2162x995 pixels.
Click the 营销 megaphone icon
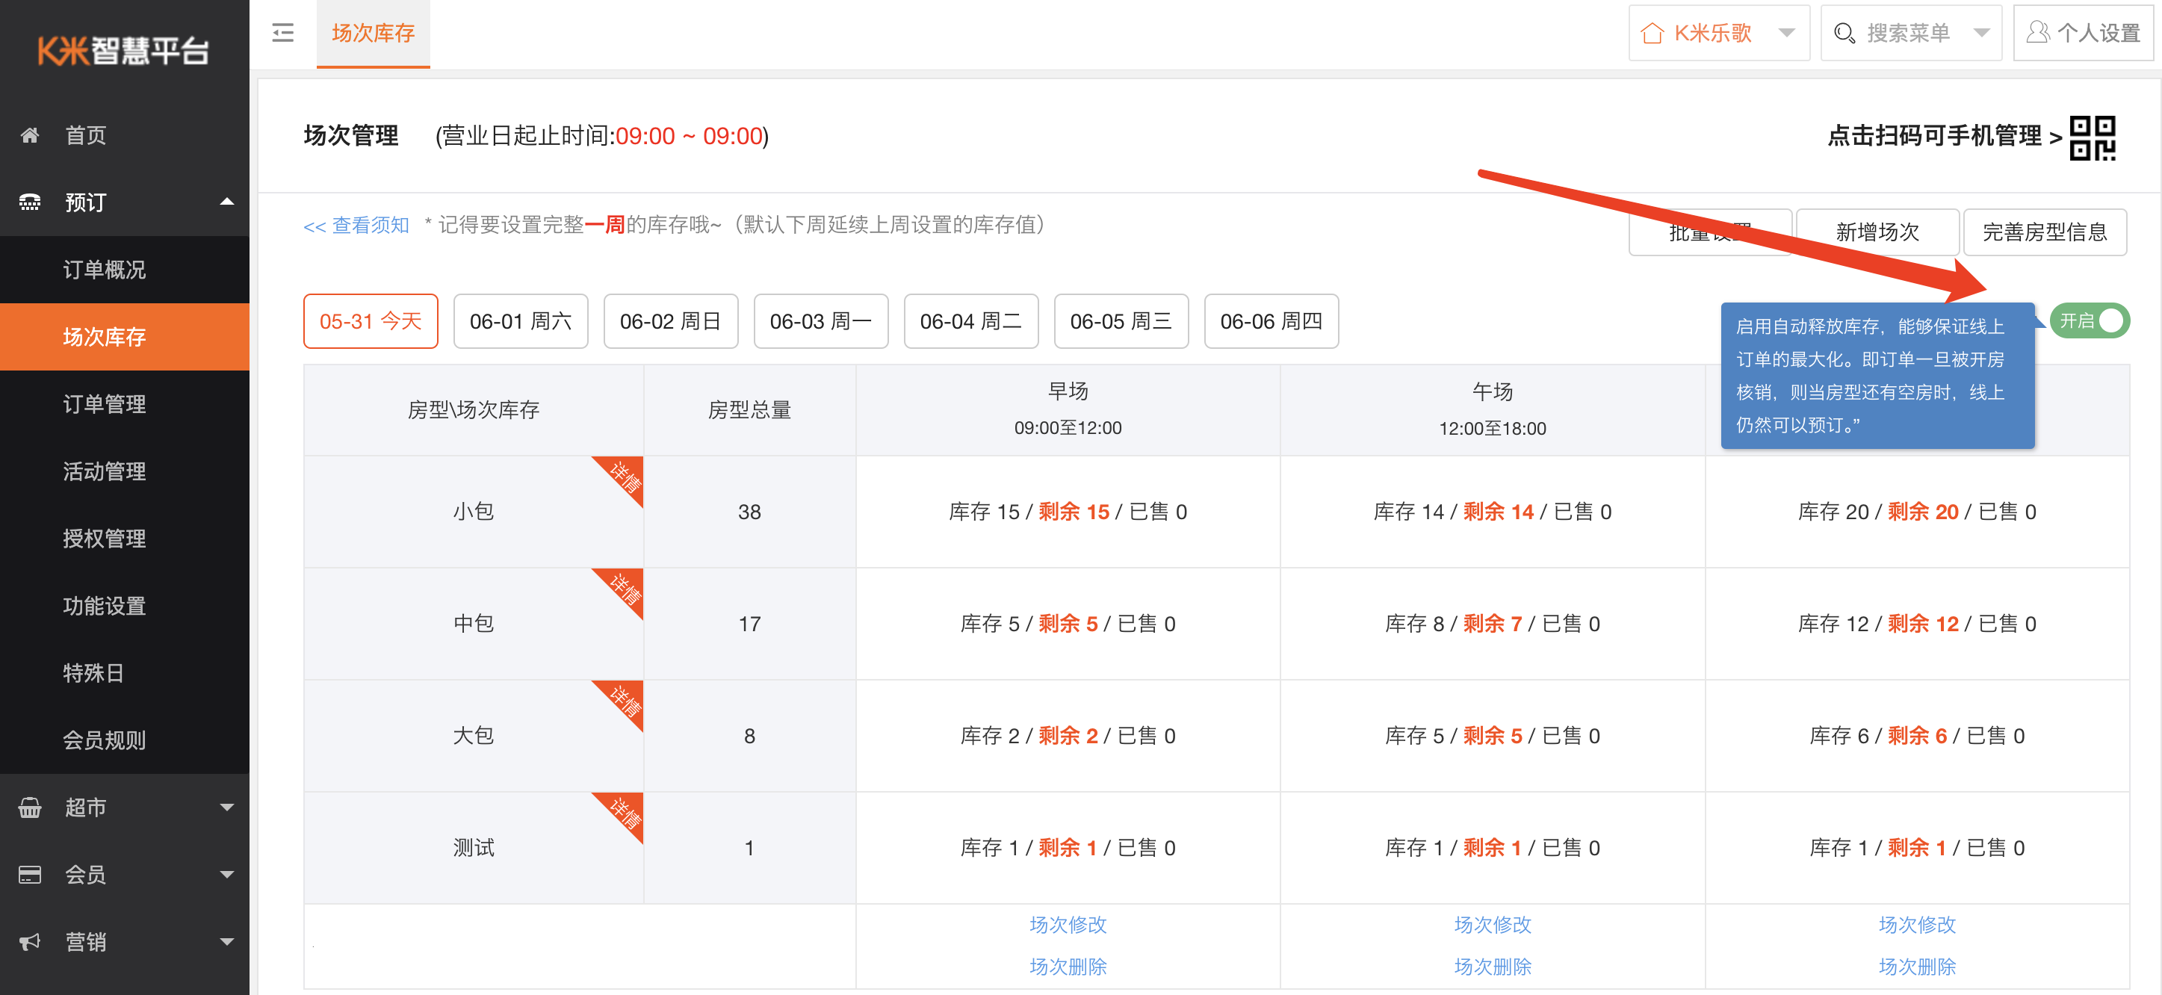pyautogui.click(x=30, y=941)
